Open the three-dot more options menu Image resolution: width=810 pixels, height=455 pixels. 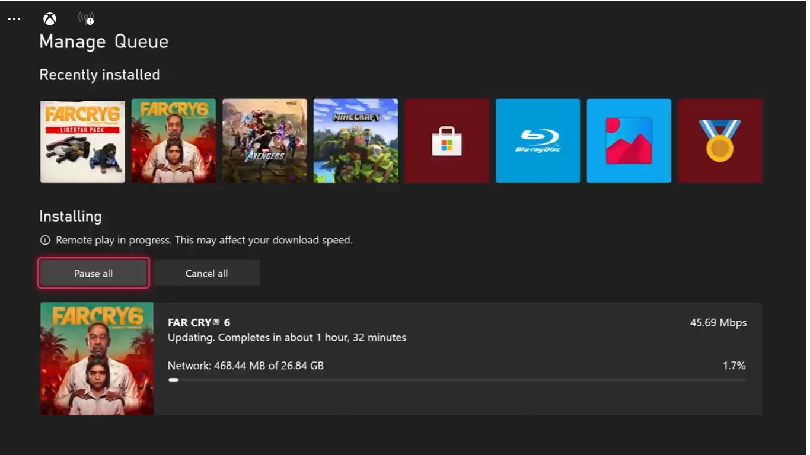pos(14,19)
